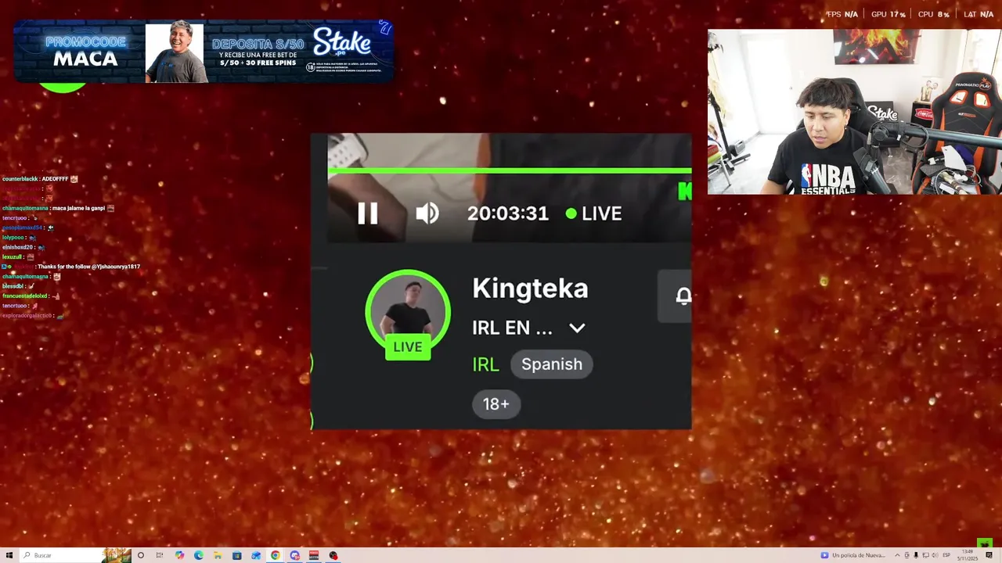Open Microsoft Store from the taskbar
Screen dimensions: 1002x563
pyautogui.click(x=236, y=555)
